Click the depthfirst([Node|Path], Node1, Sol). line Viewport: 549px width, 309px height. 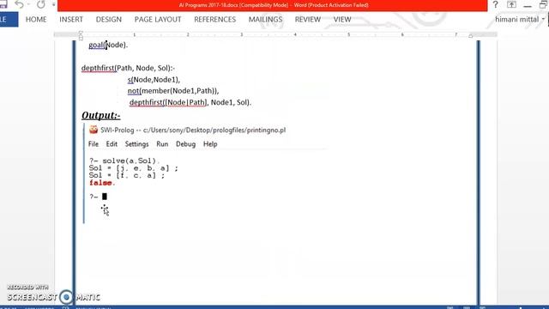pos(190,102)
